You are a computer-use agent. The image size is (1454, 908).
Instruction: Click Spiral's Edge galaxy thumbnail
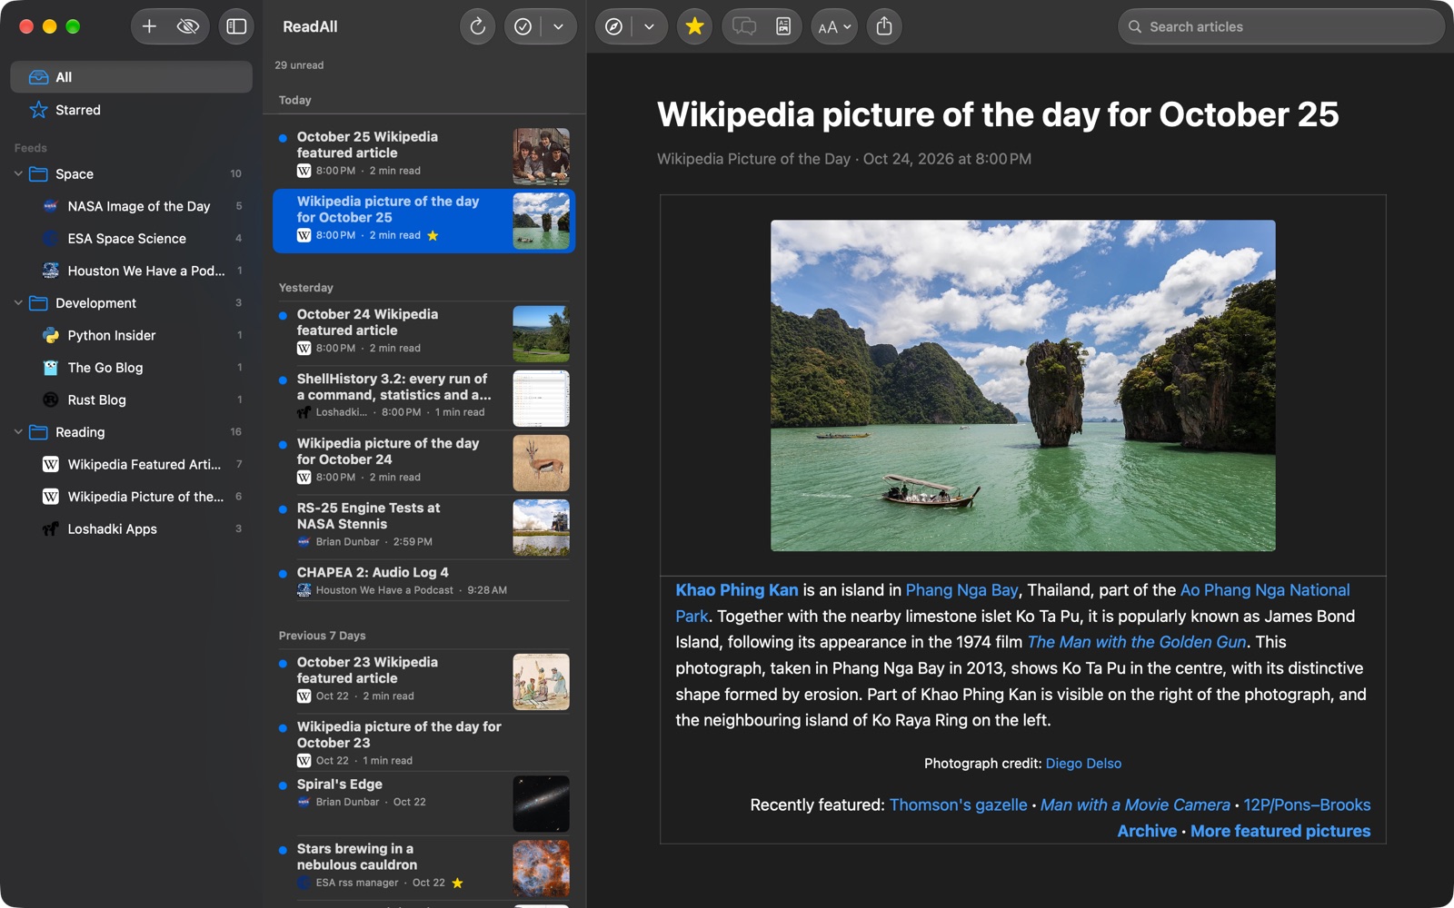(541, 804)
